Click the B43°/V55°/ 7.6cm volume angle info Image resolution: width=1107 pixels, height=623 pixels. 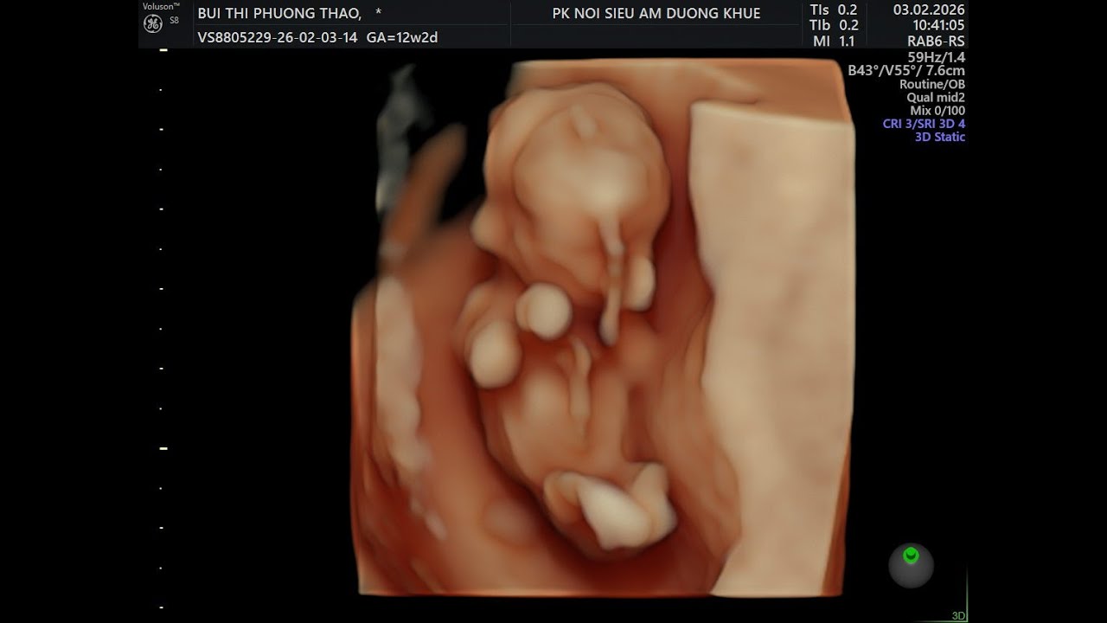(906, 71)
